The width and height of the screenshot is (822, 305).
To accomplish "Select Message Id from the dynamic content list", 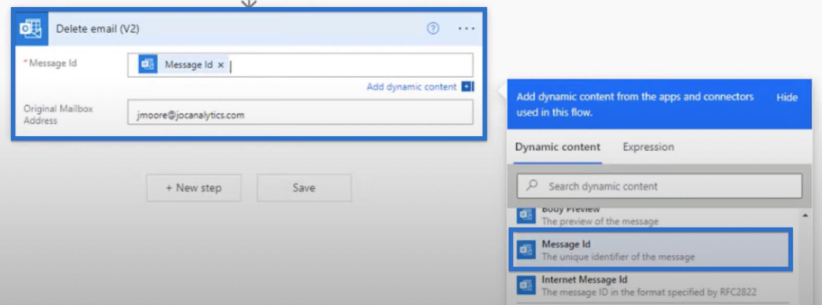I will tap(650, 250).
